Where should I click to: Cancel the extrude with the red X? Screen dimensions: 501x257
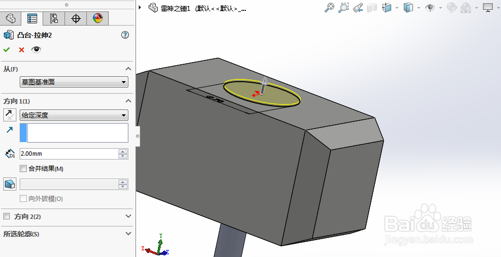pos(21,50)
